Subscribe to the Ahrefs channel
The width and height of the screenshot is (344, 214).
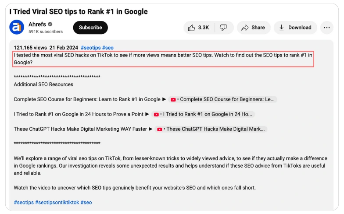(90, 28)
